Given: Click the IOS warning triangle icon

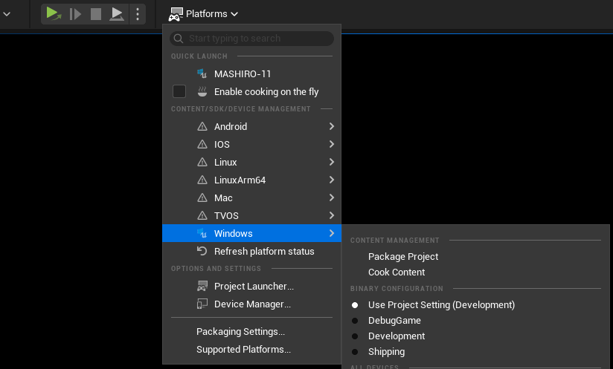Looking at the screenshot, I should pos(202,144).
